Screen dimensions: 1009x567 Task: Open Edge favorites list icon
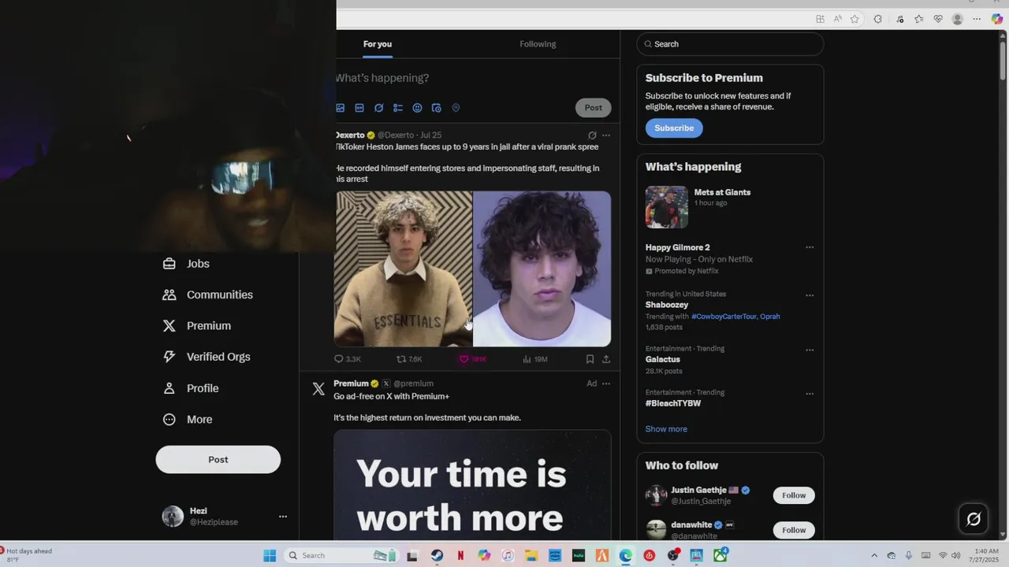pyautogui.click(x=918, y=19)
